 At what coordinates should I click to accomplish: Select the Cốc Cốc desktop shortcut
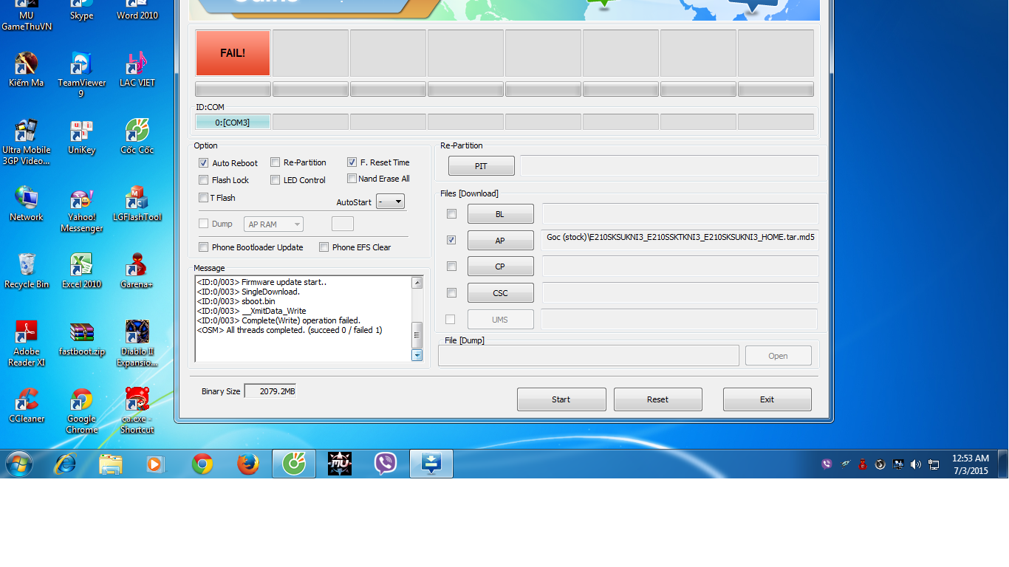coord(137,137)
